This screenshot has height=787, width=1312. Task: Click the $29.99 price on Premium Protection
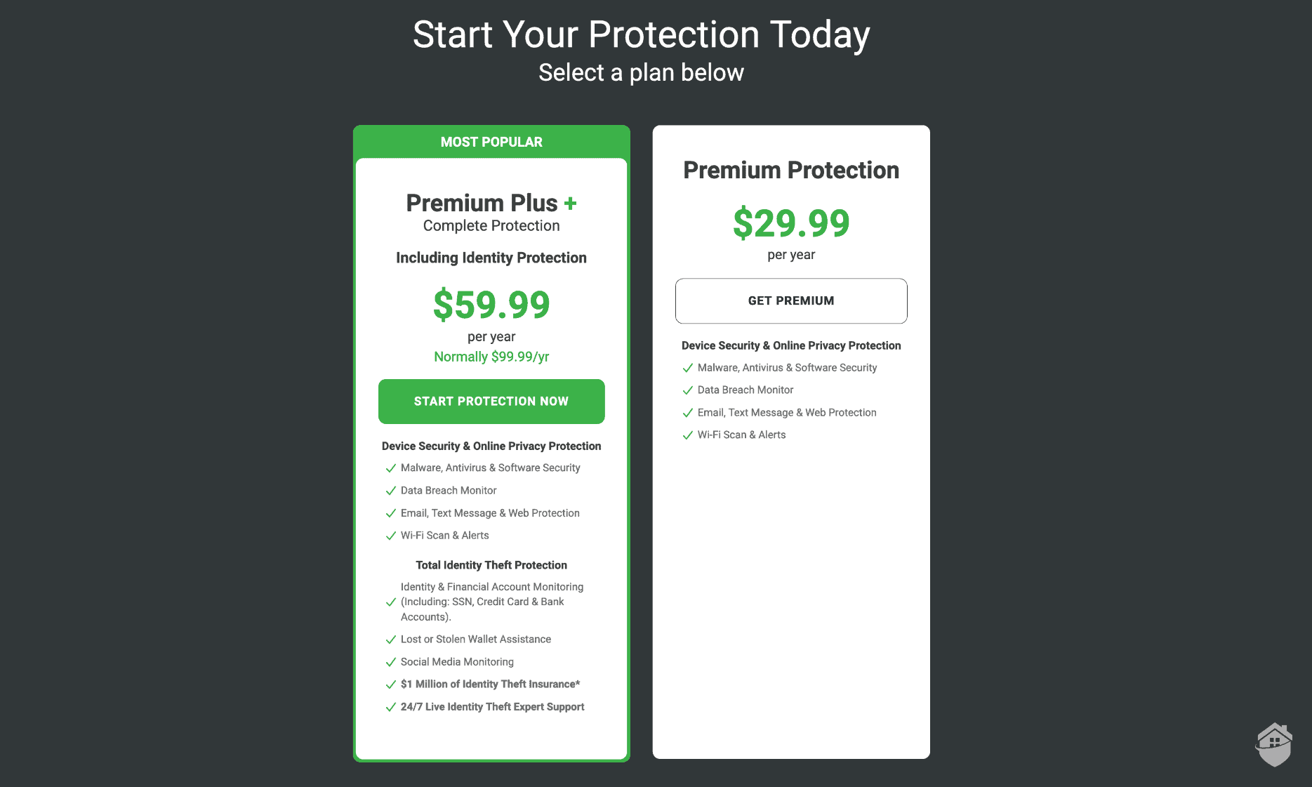click(x=791, y=223)
